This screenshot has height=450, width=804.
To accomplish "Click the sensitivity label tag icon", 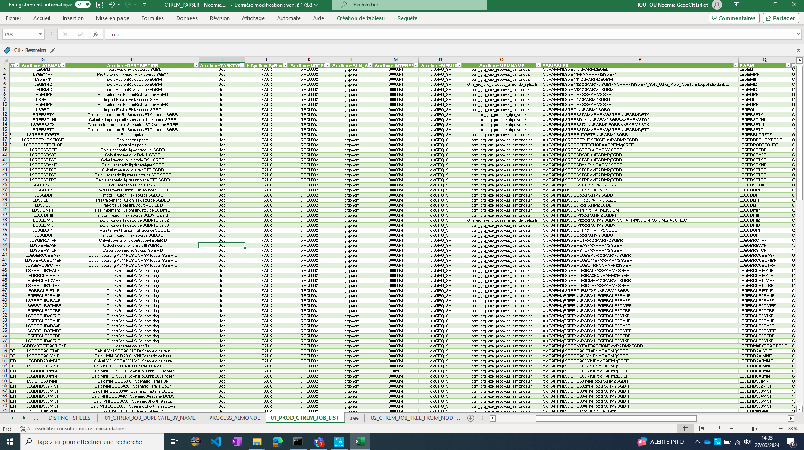I will point(7,50).
